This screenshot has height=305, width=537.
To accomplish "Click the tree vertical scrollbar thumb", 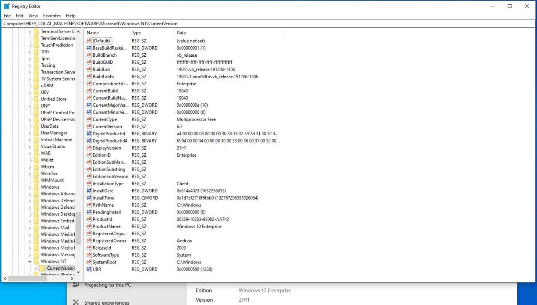I will (78, 228).
